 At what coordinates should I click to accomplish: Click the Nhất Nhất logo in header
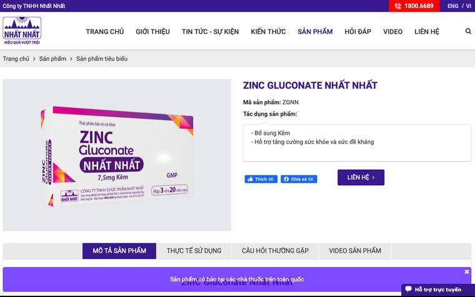click(x=22, y=31)
